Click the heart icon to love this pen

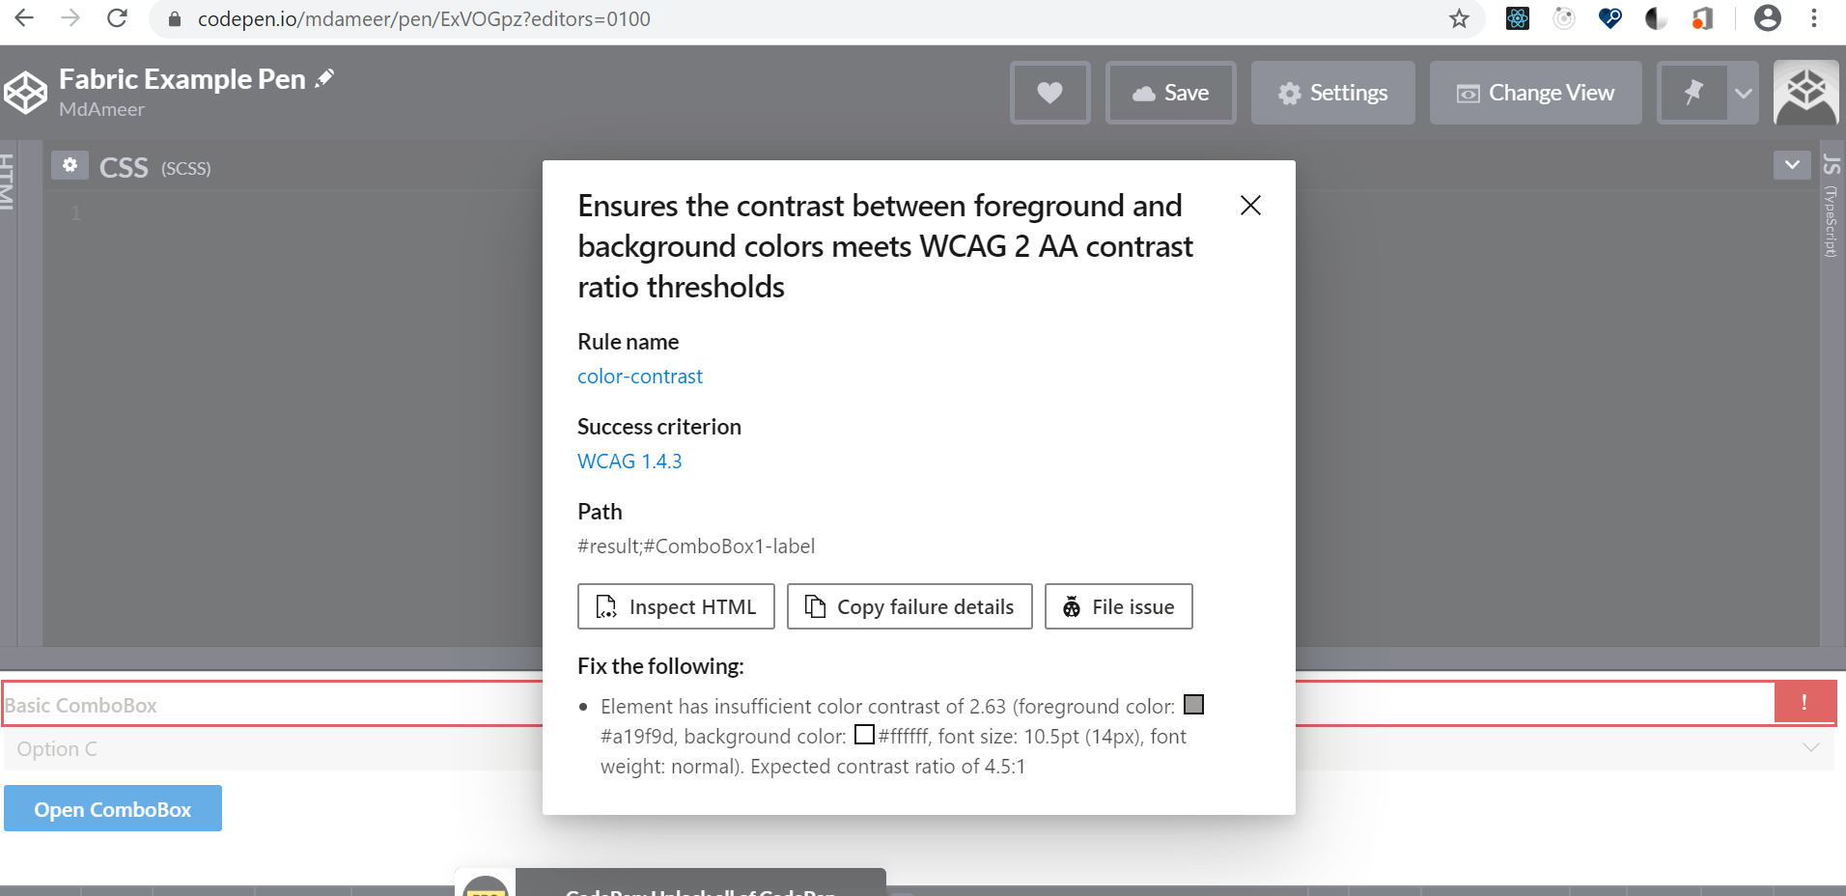(1049, 93)
